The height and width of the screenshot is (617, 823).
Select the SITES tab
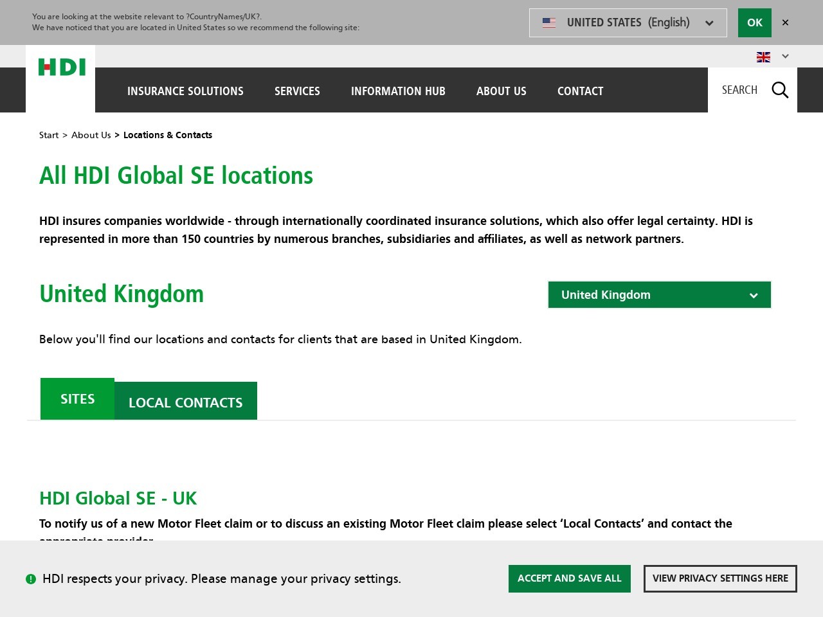pyautogui.click(x=77, y=398)
